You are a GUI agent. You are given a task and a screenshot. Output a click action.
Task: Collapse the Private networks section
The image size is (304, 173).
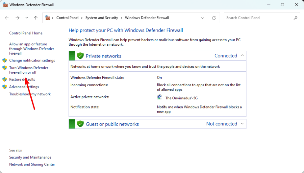(x=242, y=56)
